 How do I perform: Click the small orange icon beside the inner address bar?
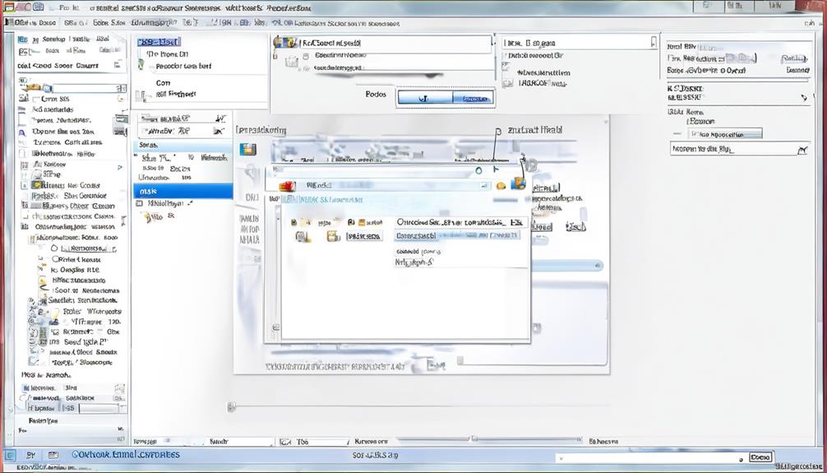[501, 185]
